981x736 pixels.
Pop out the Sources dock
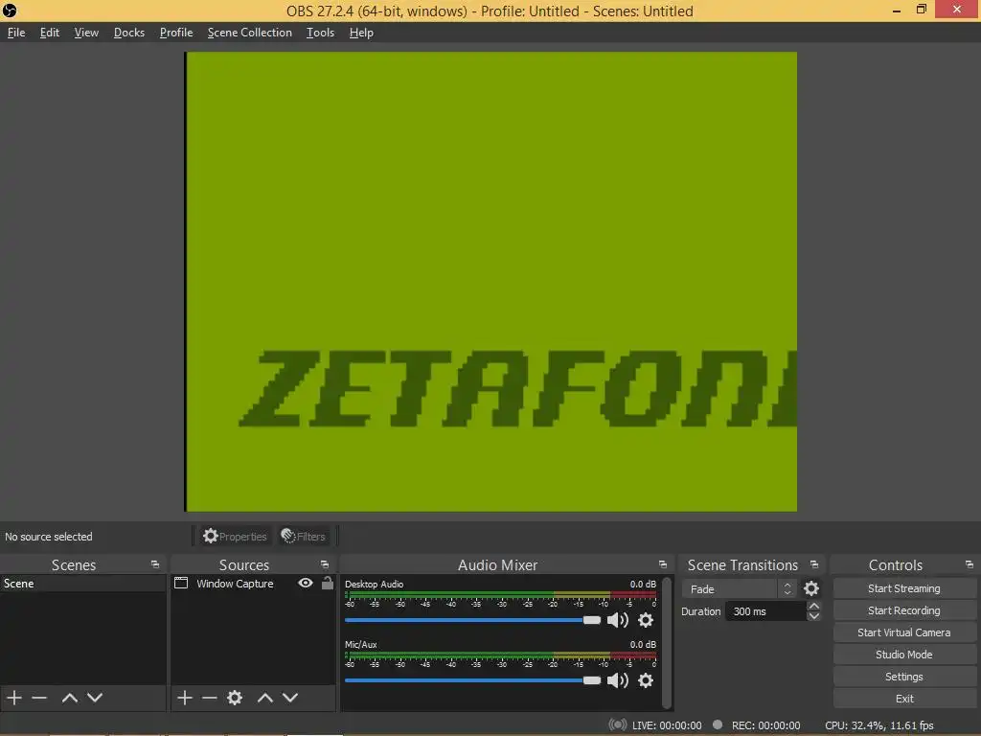325,564
